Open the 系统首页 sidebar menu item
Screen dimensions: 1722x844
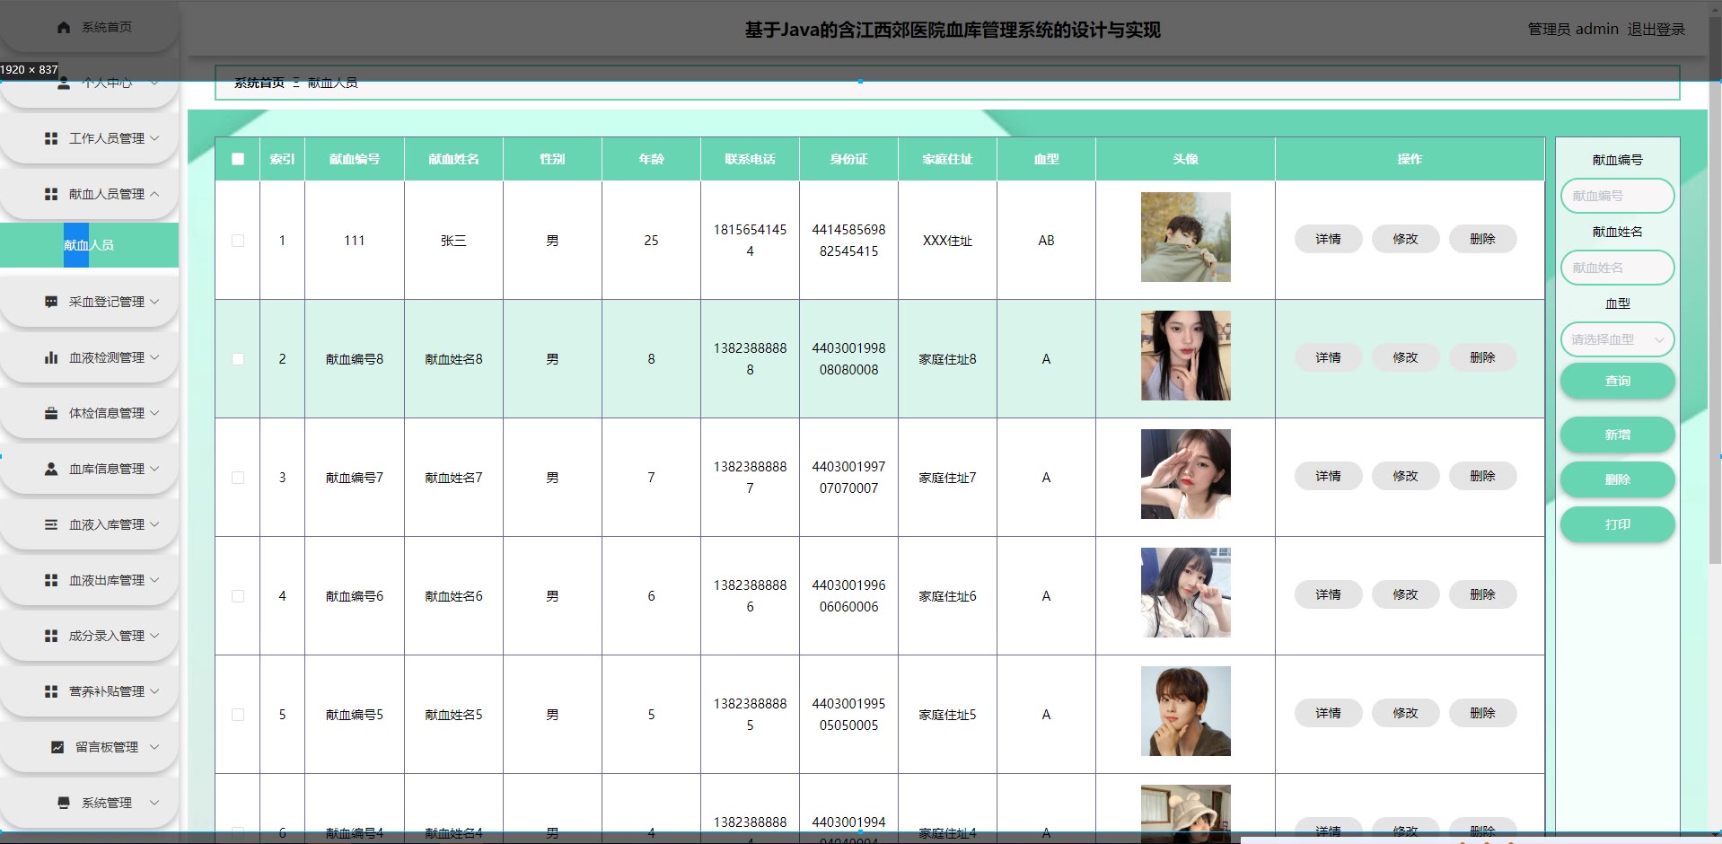(89, 27)
